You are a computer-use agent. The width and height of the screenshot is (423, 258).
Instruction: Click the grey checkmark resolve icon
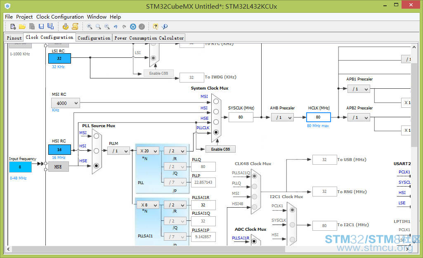point(142,26)
